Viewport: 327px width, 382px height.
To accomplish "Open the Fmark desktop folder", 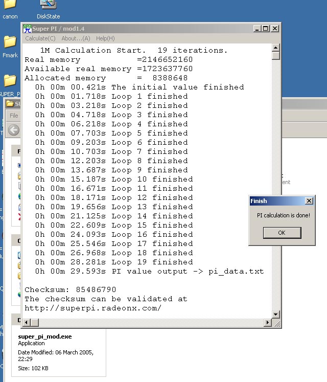I will (10, 47).
